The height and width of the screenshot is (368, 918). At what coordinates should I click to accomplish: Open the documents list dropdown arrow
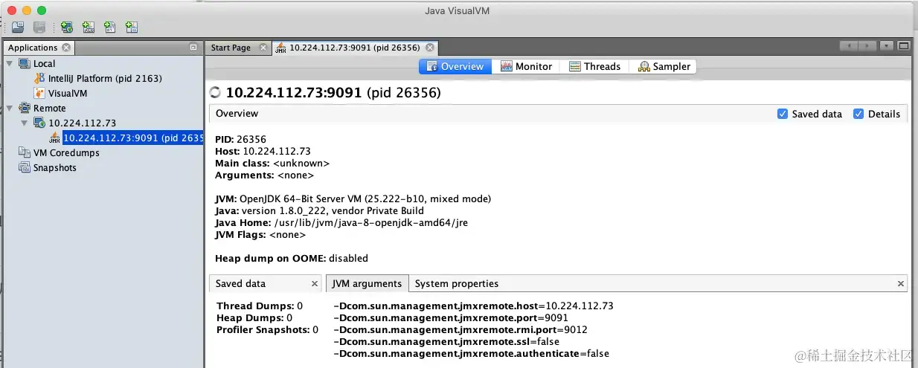pyautogui.click(x=887, y=46)
